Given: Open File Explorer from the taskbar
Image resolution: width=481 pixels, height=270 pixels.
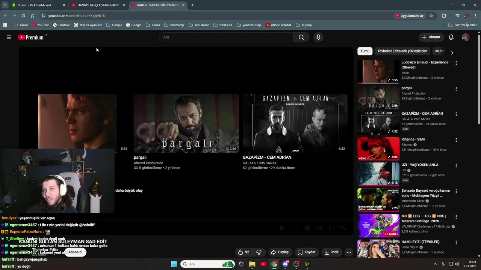Looking at the screenshot, I should click(252, 264).
